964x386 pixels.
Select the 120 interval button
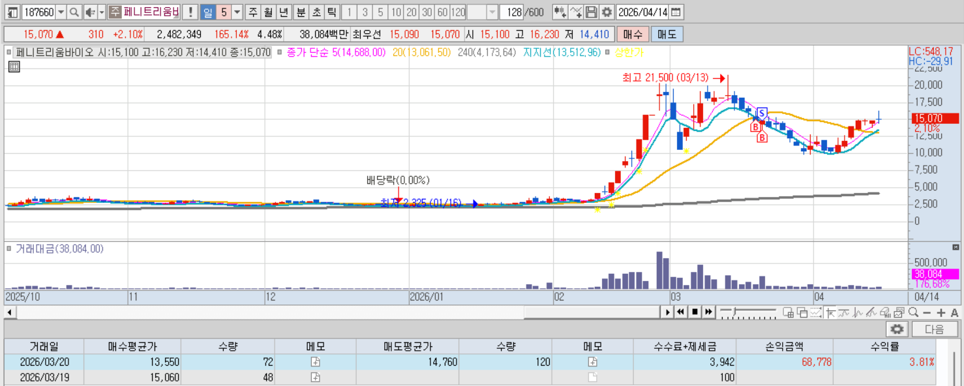458,12
